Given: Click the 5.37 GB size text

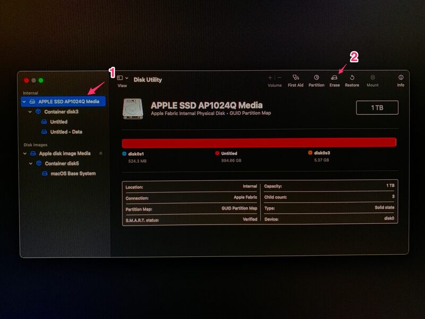Looking at the screenshot, I should 321,160.
